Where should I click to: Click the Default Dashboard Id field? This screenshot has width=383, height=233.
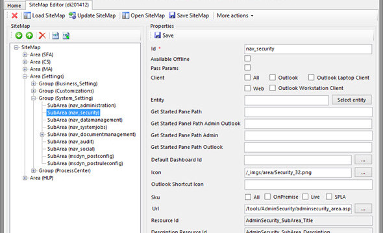298,160
